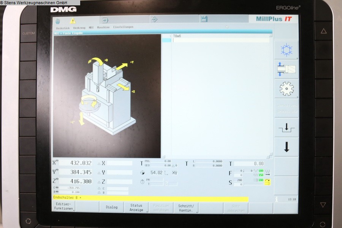Click the yellow warning triangle icon
This screenshot has width=342, height=228.
pos(72,21)
